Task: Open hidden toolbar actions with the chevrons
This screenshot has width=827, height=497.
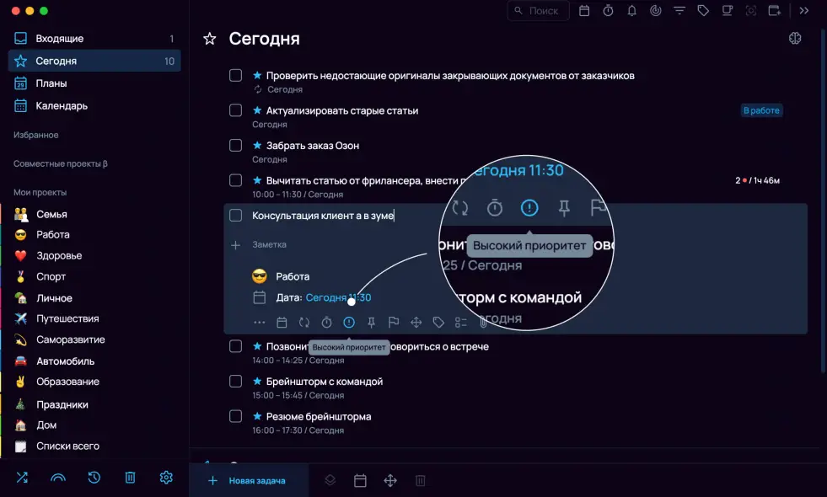Action: 803,11
